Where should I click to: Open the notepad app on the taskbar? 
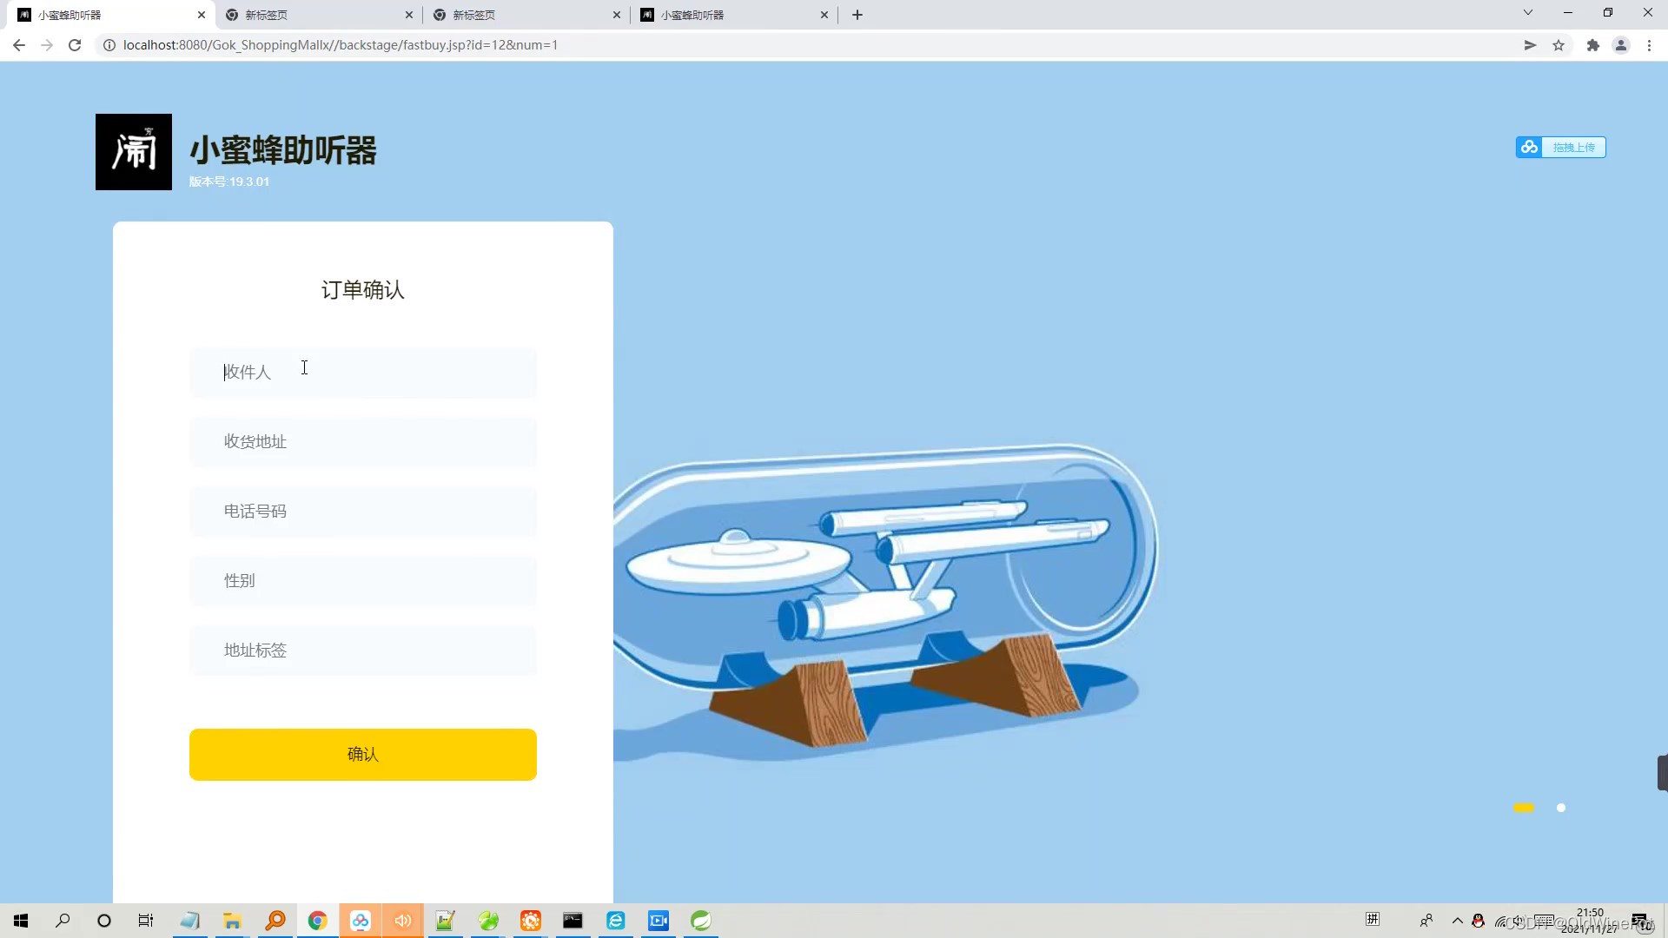click(189, 921)
